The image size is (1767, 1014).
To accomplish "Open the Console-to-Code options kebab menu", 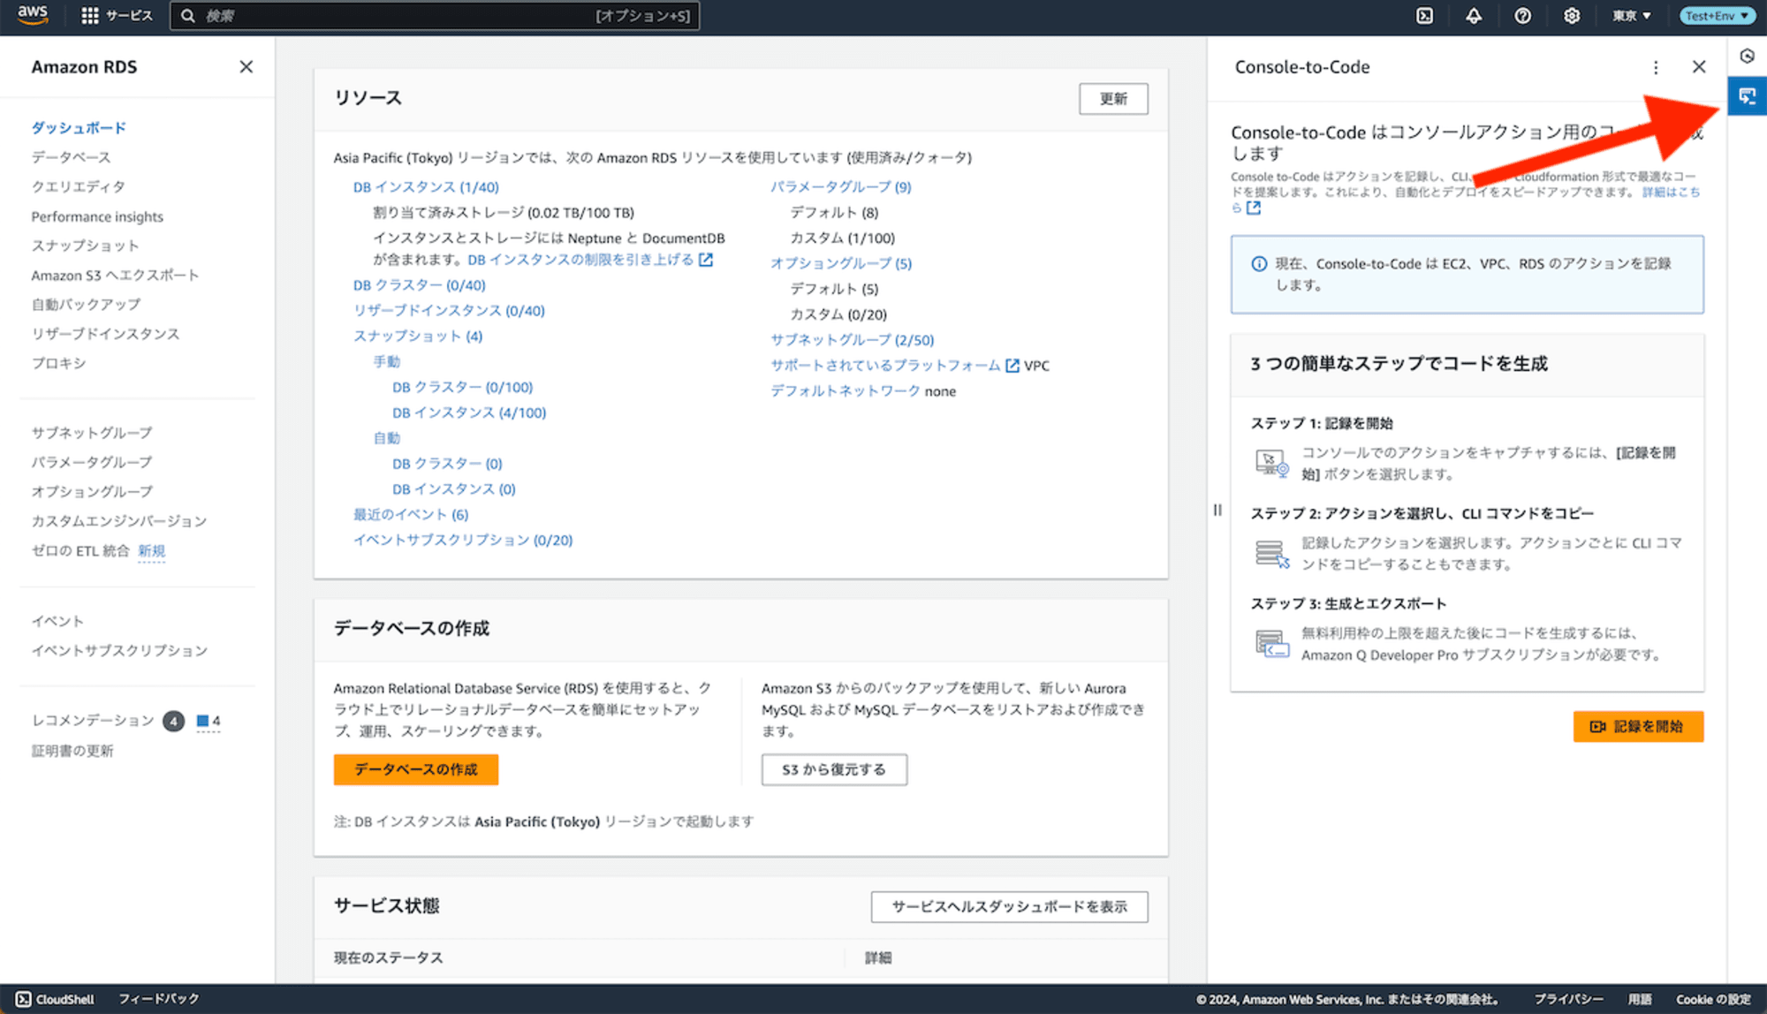I will (1656, 67).
